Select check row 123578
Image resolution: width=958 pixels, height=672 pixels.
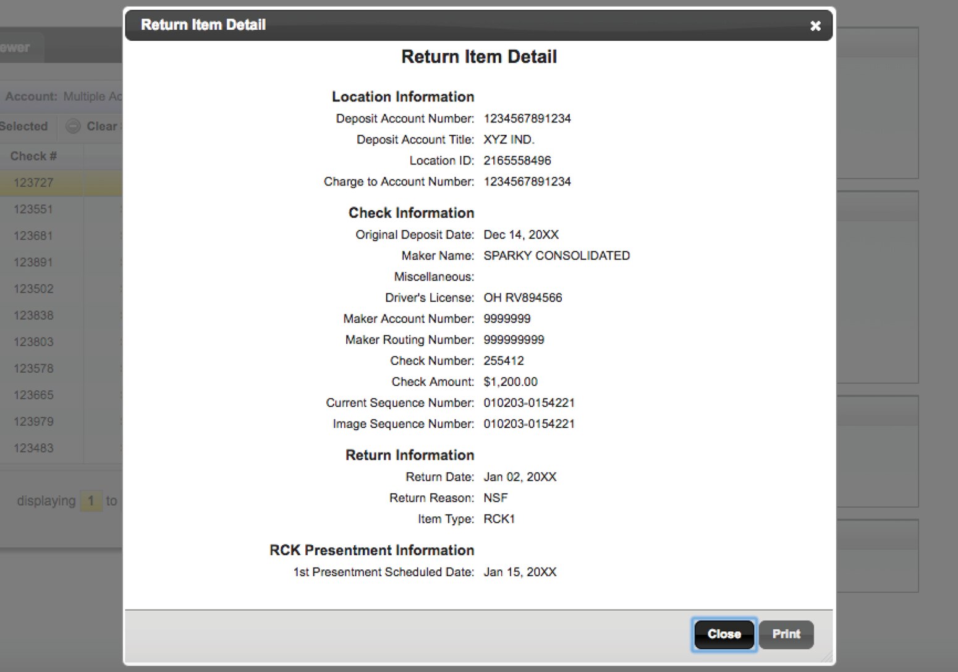point(34,369)
